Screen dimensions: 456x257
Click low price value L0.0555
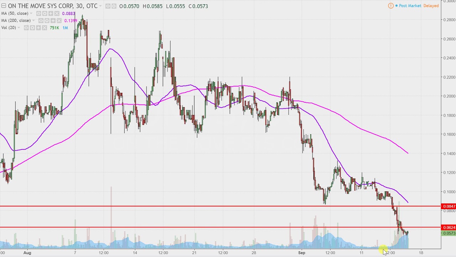coord(176,6)
